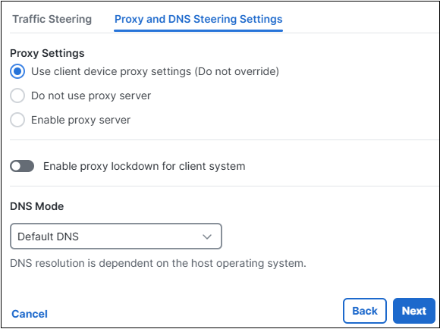The image size is (440, 329).
Task: Open the DNS Mode combo box
Action: tap(116, 237)
